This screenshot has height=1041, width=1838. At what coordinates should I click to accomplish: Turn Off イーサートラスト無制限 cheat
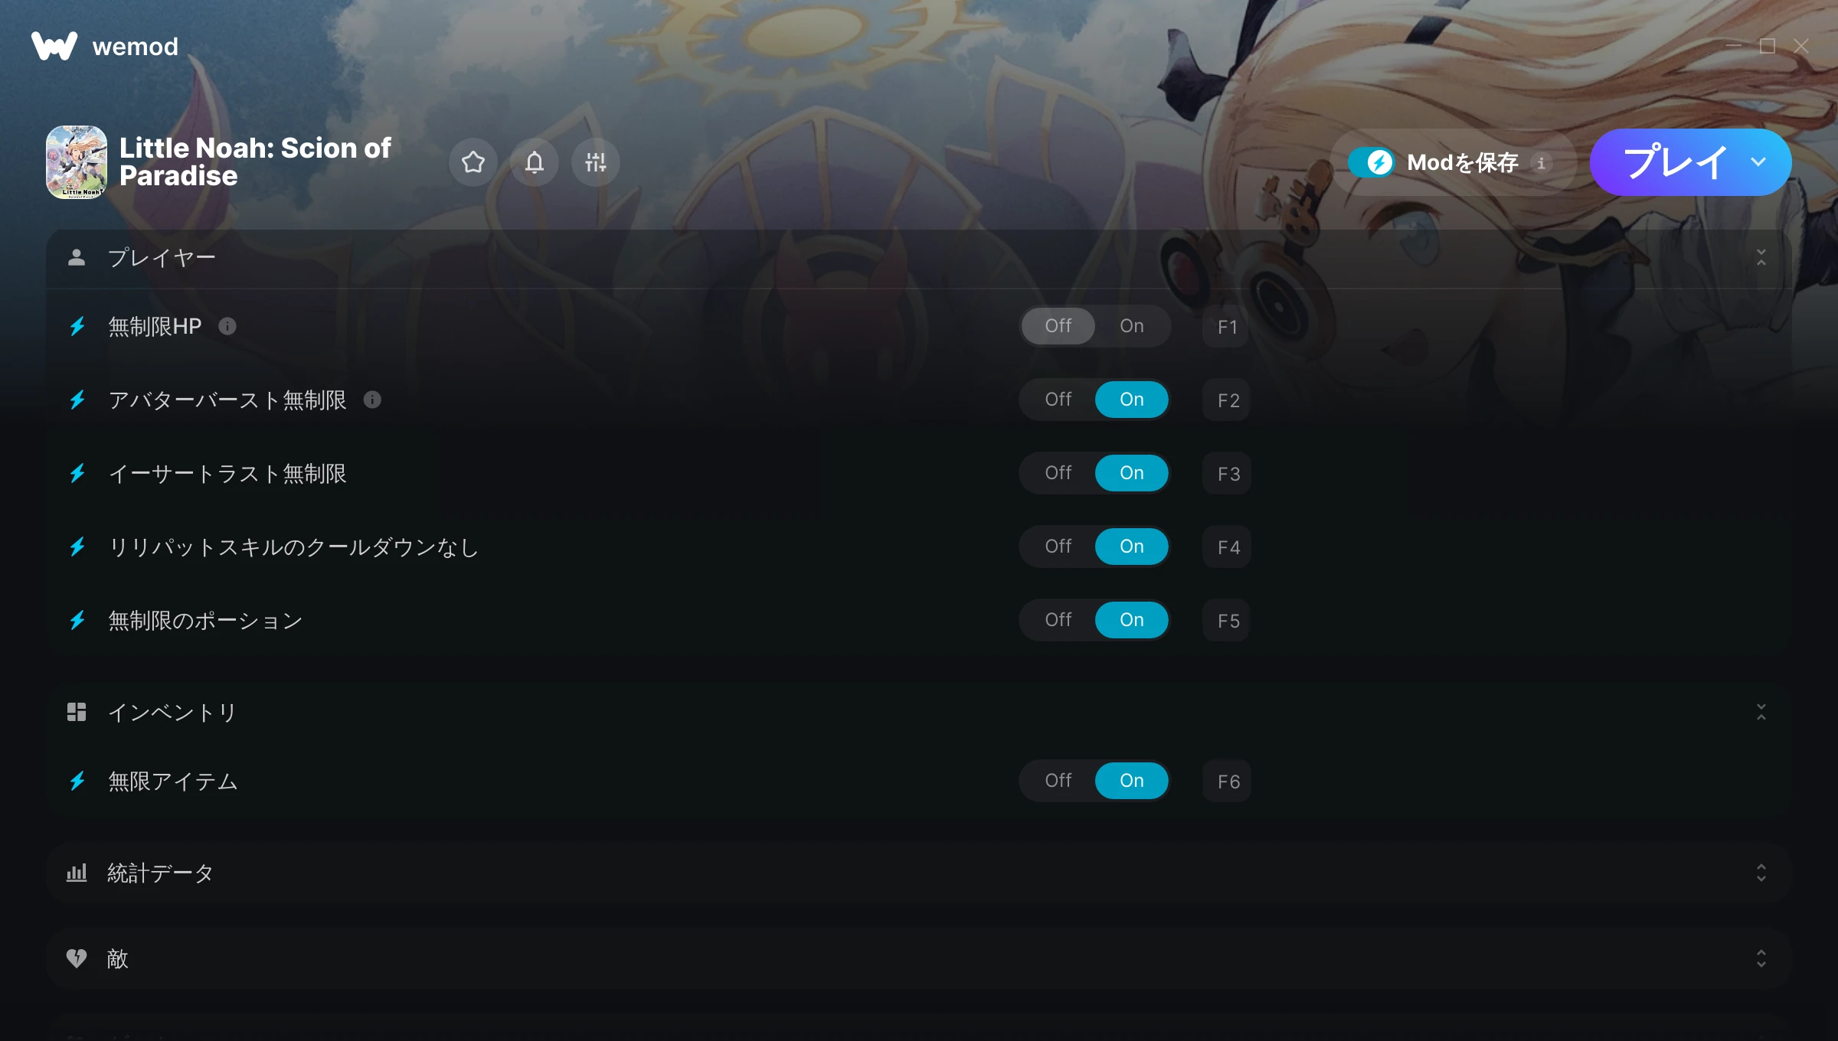click(1058, 473)
